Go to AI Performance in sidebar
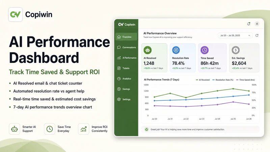The height and width of the screenshot is (152, 270). [x=126, y=58]
